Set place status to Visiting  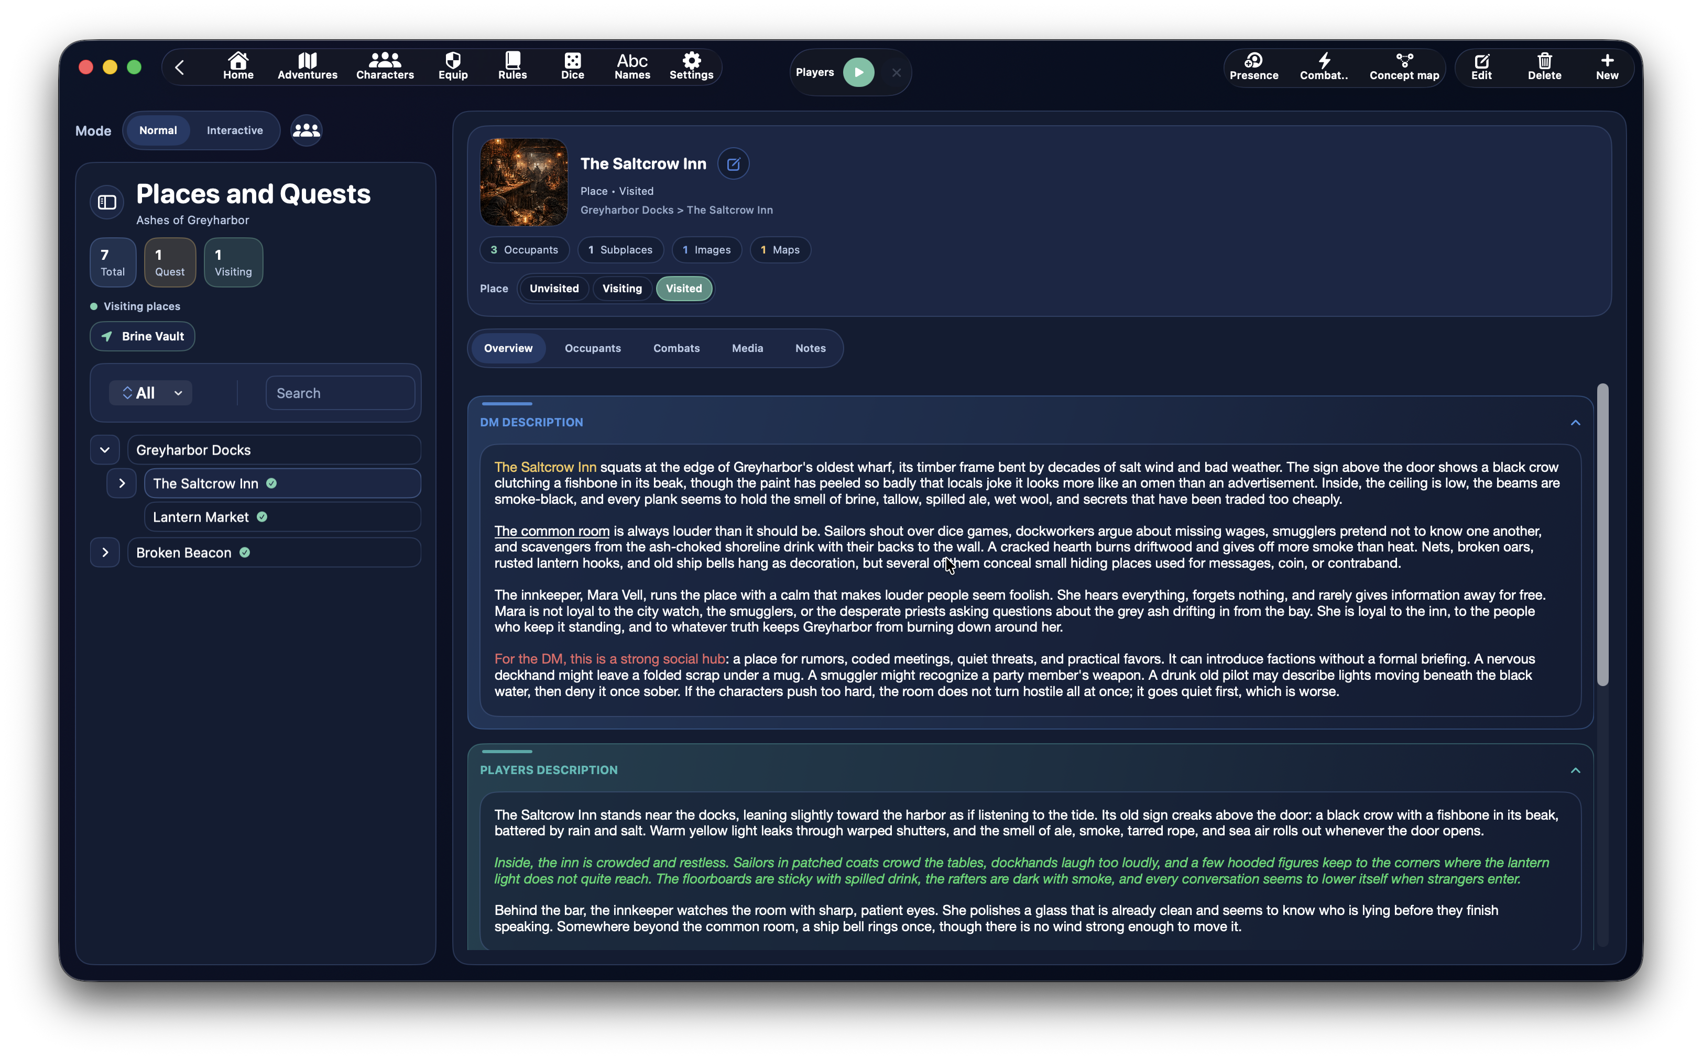point(621,289)
